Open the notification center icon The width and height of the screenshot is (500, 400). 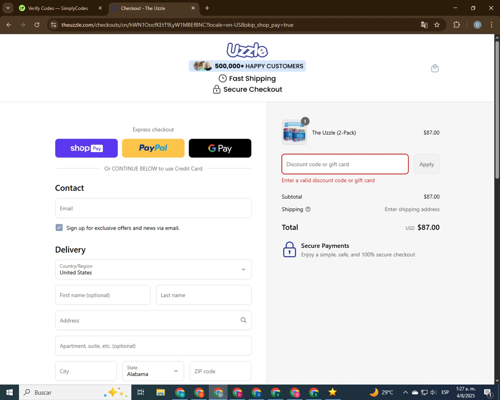(488, 393)
